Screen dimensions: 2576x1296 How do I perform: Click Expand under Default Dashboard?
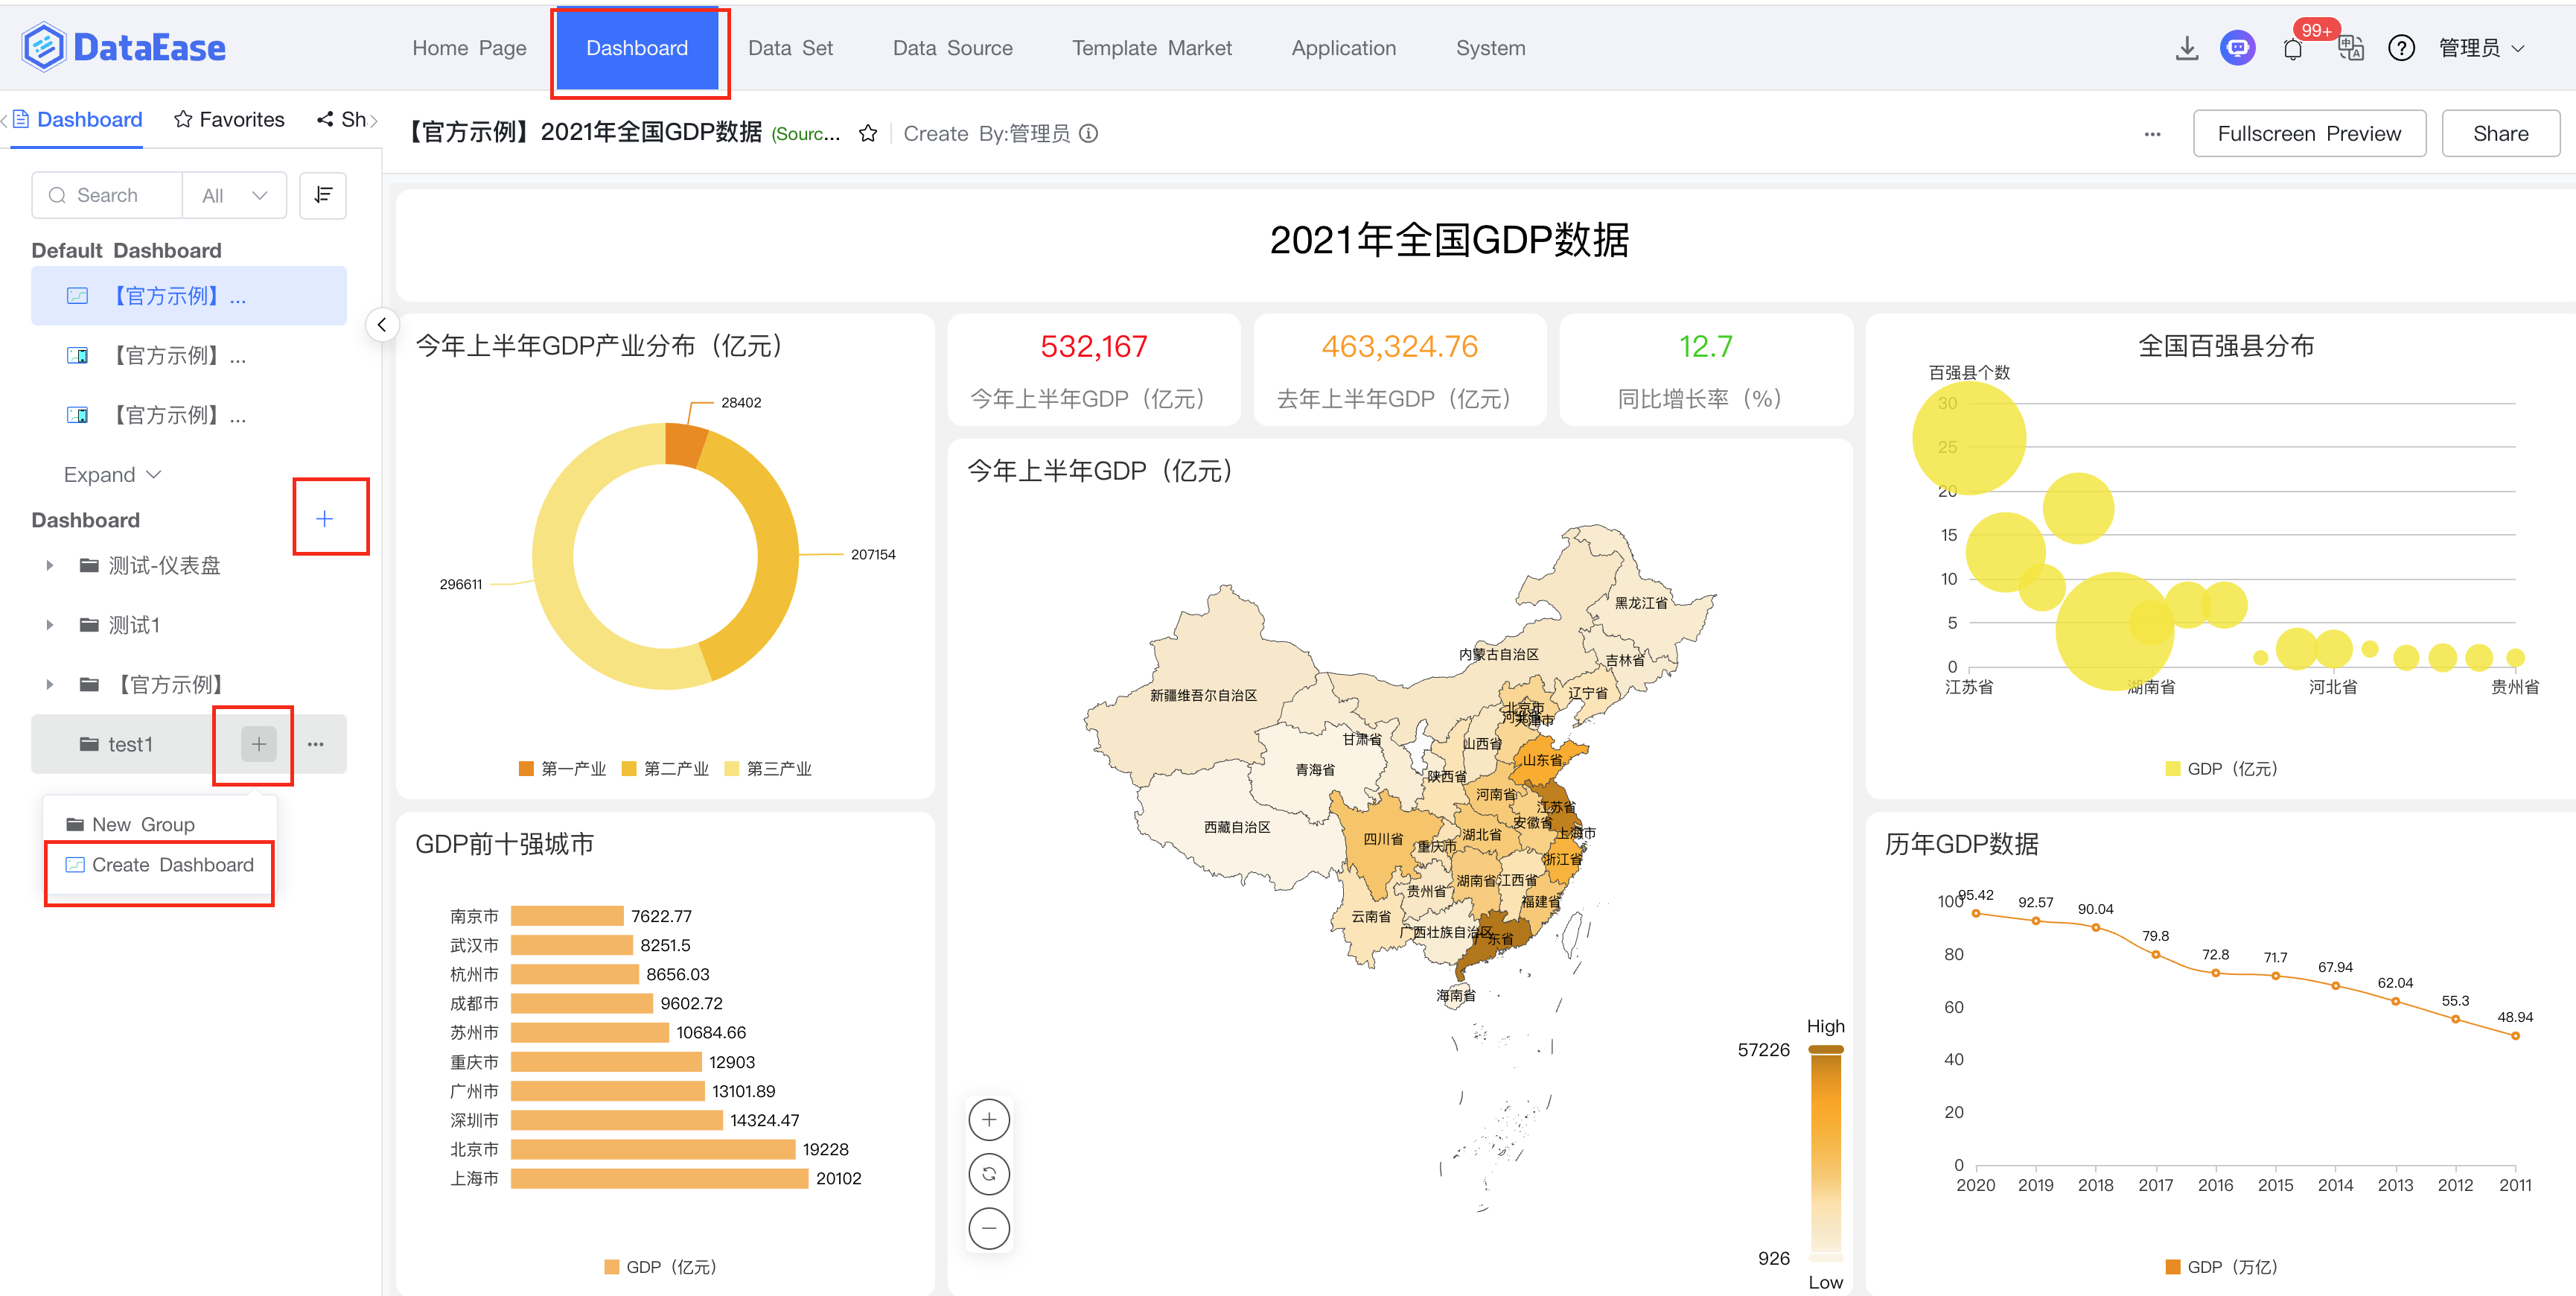(x=111, y=474)
